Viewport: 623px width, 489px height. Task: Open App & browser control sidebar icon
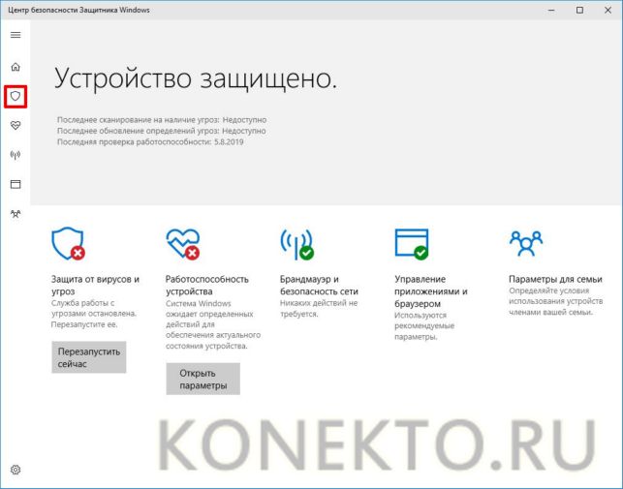click(16, 184)
